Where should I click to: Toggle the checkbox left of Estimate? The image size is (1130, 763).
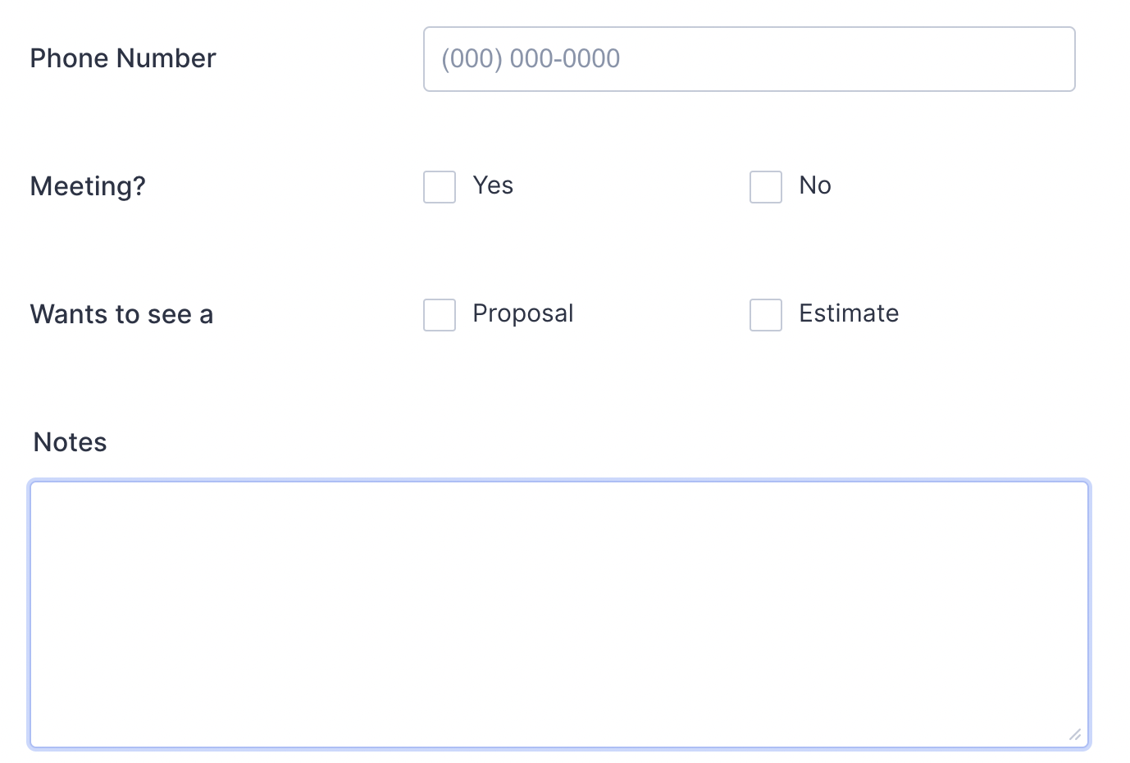pos(766,315)
